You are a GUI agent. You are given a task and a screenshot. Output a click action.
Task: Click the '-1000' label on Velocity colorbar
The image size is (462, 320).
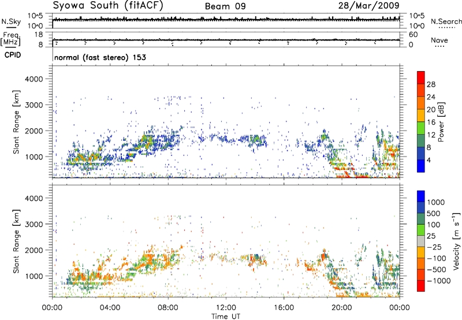[x=439, y=281]
